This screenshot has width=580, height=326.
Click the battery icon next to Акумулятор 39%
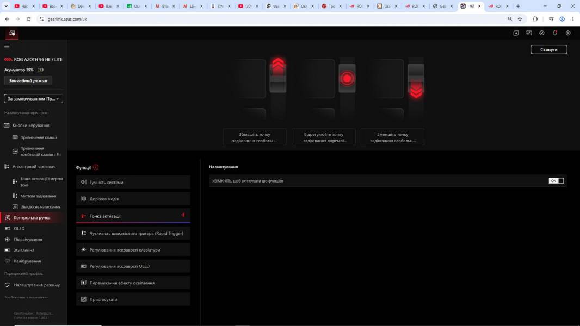coord(40,70)
